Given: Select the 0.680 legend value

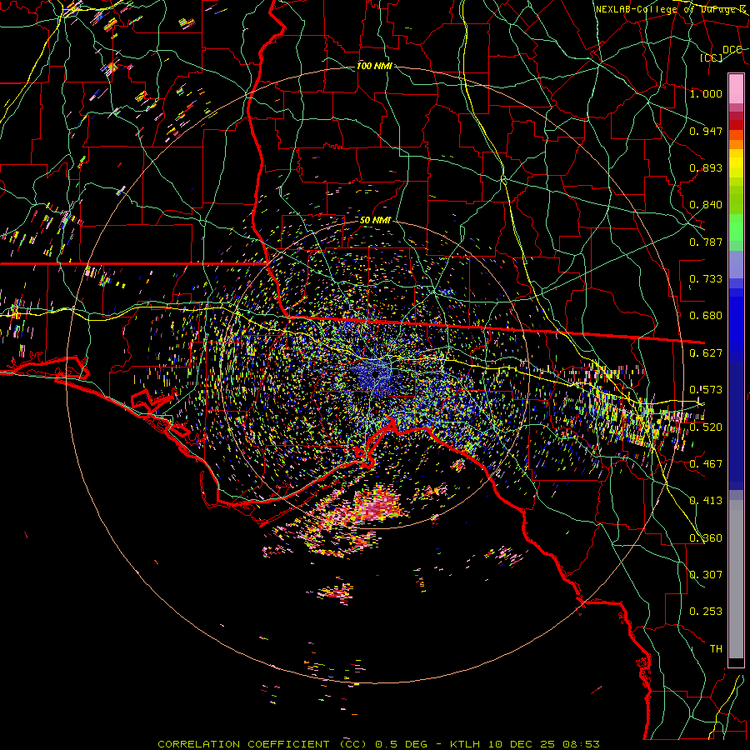Looking at the screenshot, I should 706,316.
